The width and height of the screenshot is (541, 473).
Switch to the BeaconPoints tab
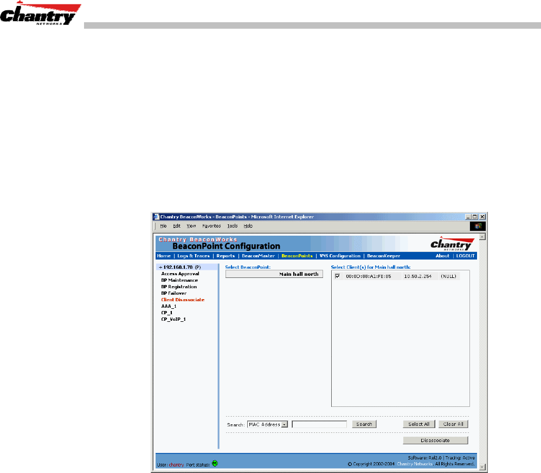coord(297,256)
